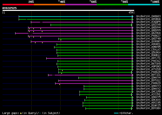Image resolution: width=162 pixels, height=115 pixels.
Task: Select the UniRef100_B9TU12 label
Action: tap(148, 81)
